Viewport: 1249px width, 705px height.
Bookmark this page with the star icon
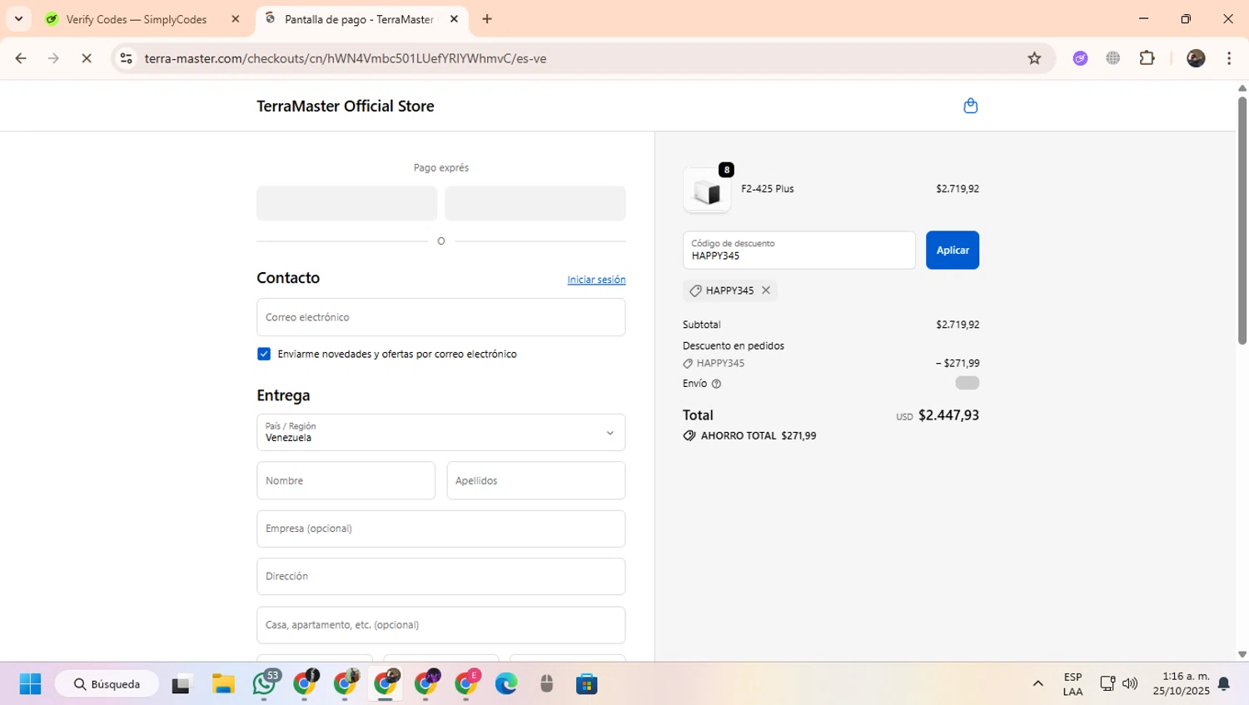click(x=1034, y=58)
